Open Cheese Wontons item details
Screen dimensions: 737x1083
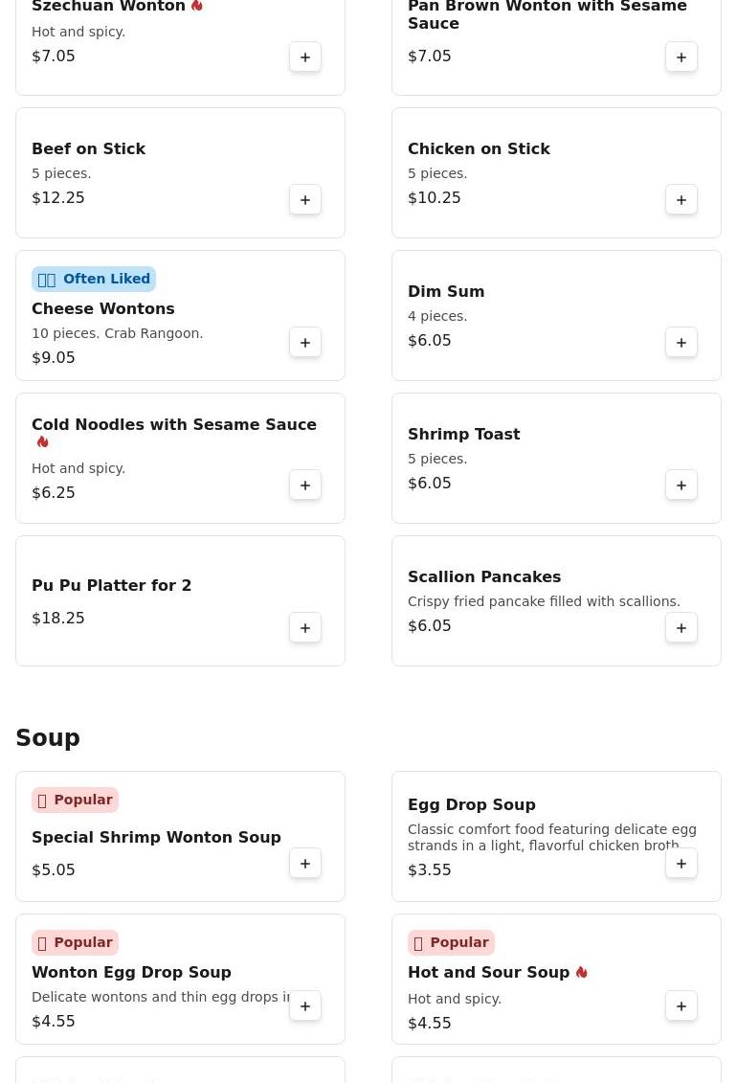(x=103, y=309)
